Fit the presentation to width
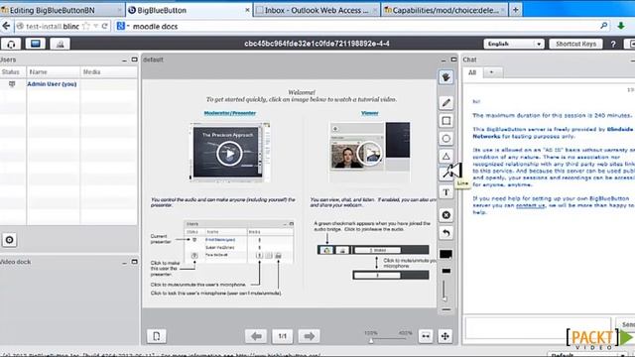The image size is (635, 357). pos(426,336)
